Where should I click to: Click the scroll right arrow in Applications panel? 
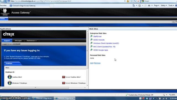pos(85,87)
